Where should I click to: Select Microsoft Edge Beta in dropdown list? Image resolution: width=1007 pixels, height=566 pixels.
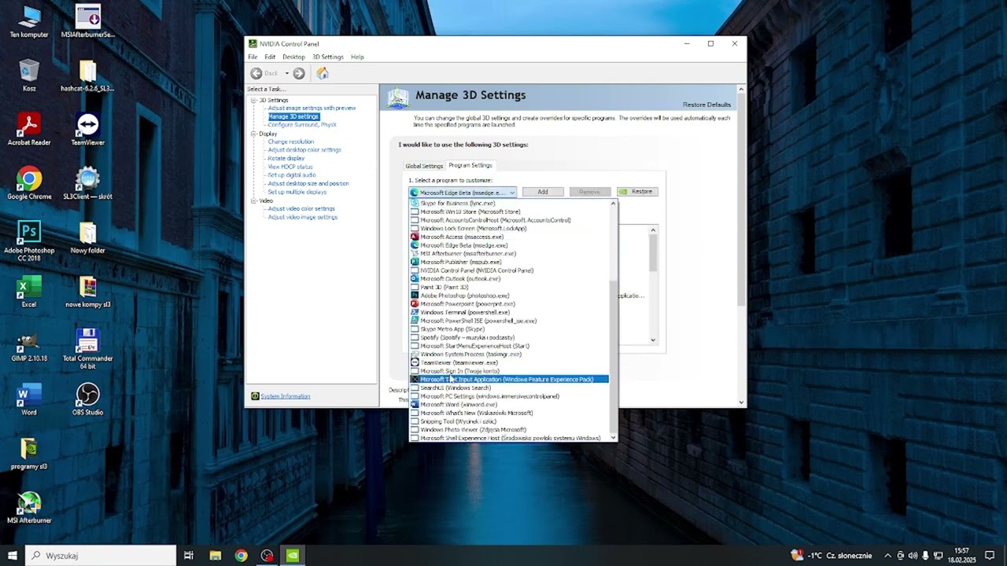[509, 245]
